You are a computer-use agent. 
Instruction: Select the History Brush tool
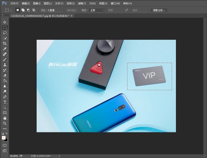click(5, 70)
